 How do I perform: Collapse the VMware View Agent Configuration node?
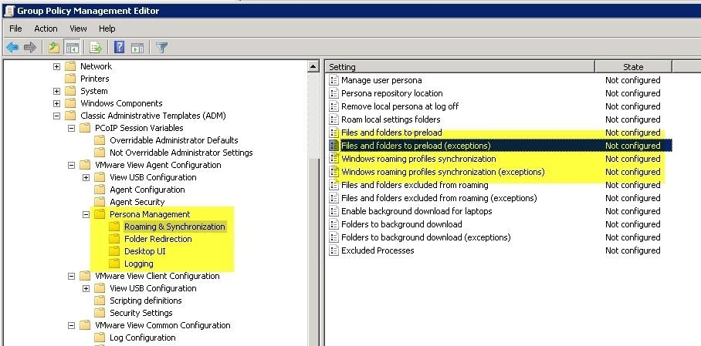(x=71, y=165)
